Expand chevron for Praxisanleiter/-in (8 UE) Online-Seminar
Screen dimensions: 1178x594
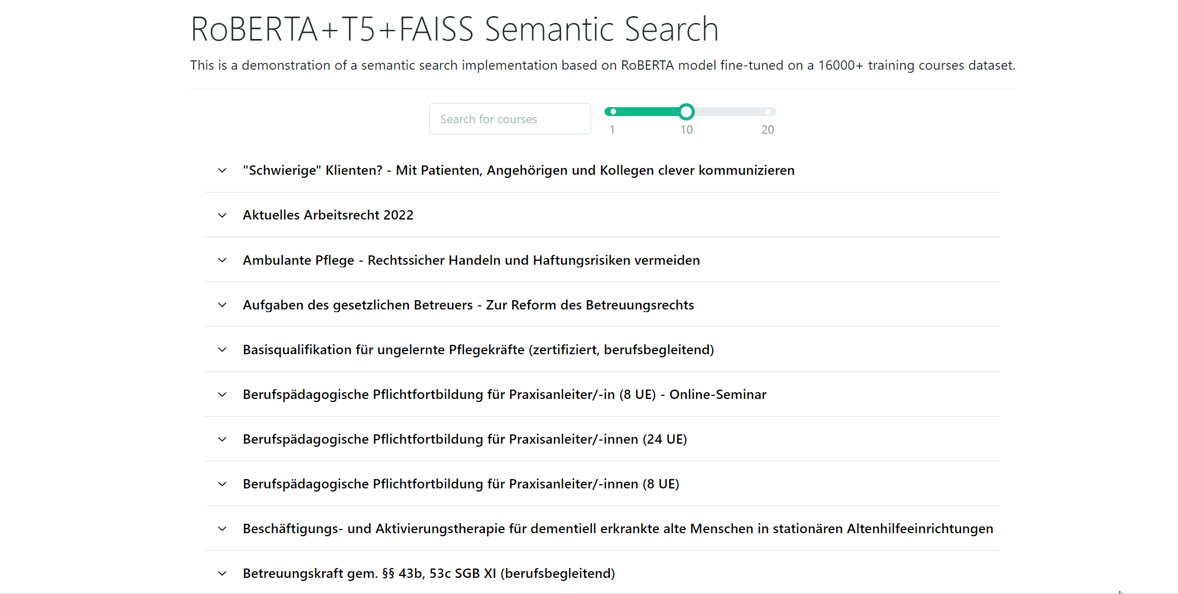222,394
